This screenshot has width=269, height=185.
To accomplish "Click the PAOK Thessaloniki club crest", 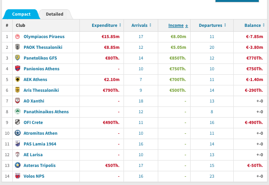I will point(18,47).
